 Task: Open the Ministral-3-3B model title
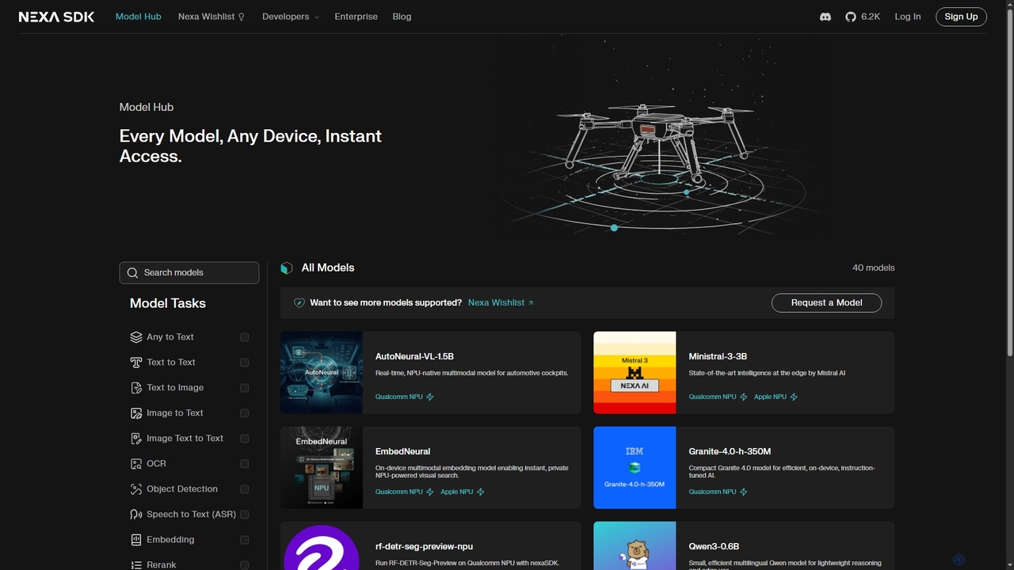(x=718, y=356)
